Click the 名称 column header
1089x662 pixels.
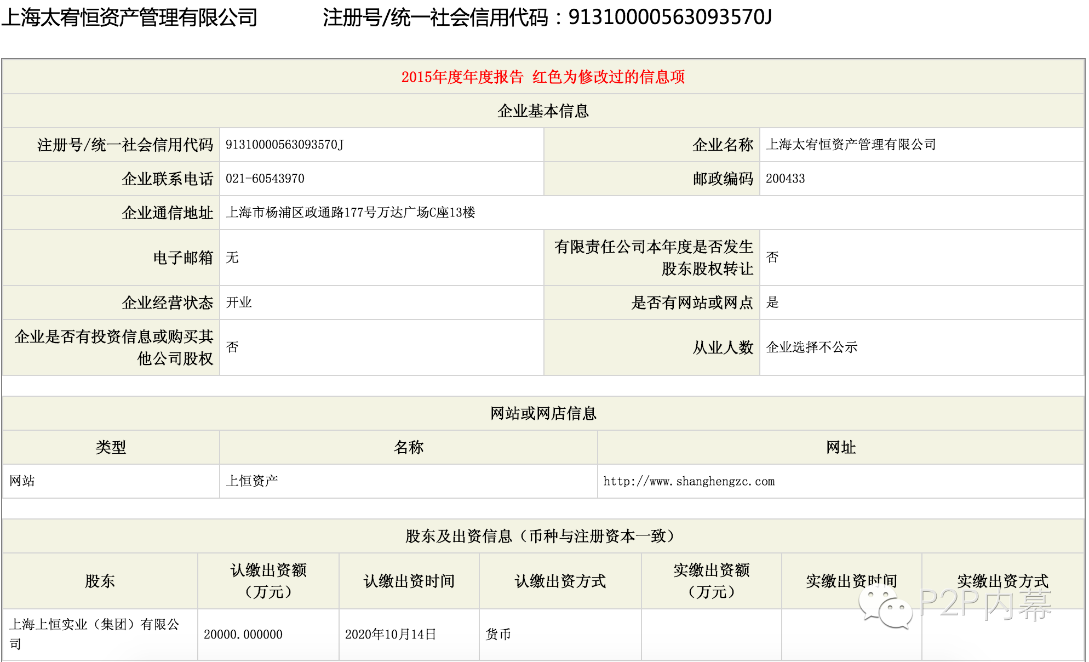409,448
